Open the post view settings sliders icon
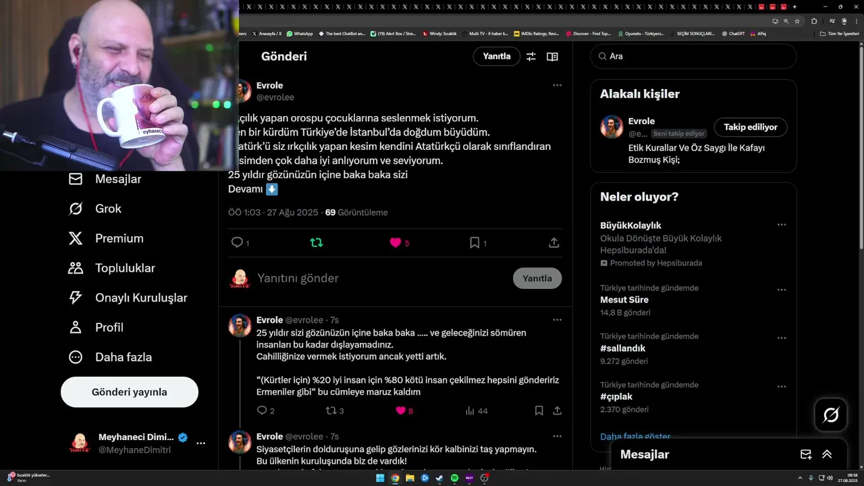864x486 pixels. 531,57
